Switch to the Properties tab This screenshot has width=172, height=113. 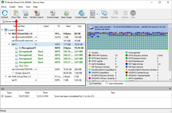tap(95, 83)
